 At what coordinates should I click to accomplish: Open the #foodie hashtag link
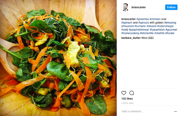pyautogui.click(x=170, y=33)
